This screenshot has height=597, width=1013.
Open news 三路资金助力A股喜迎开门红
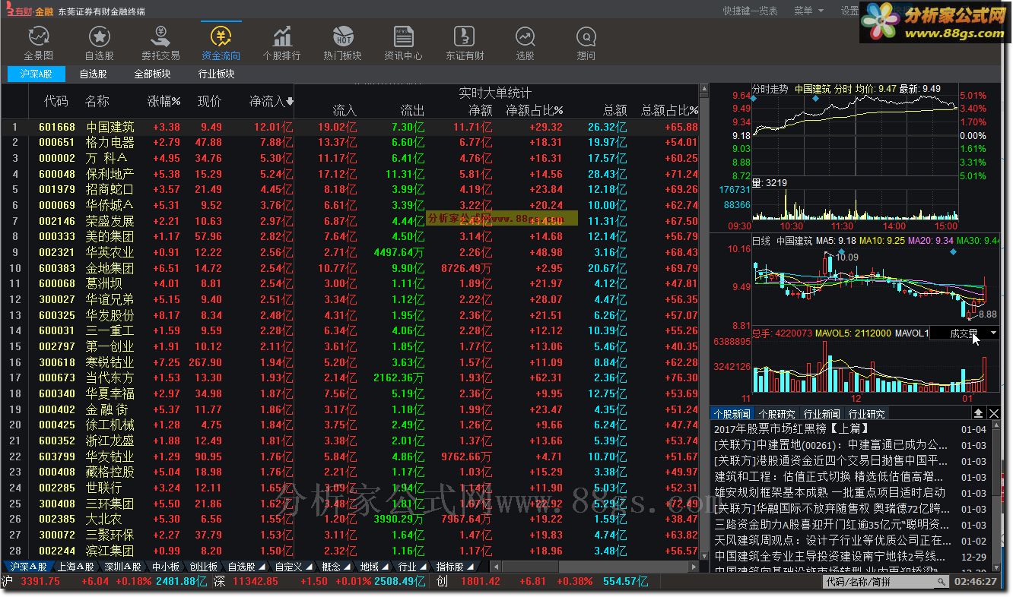tap(832, 525)
